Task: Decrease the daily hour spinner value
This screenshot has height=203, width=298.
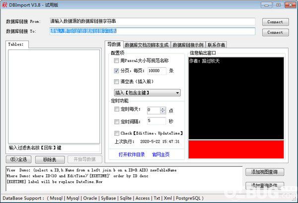Action: [163, 112]
